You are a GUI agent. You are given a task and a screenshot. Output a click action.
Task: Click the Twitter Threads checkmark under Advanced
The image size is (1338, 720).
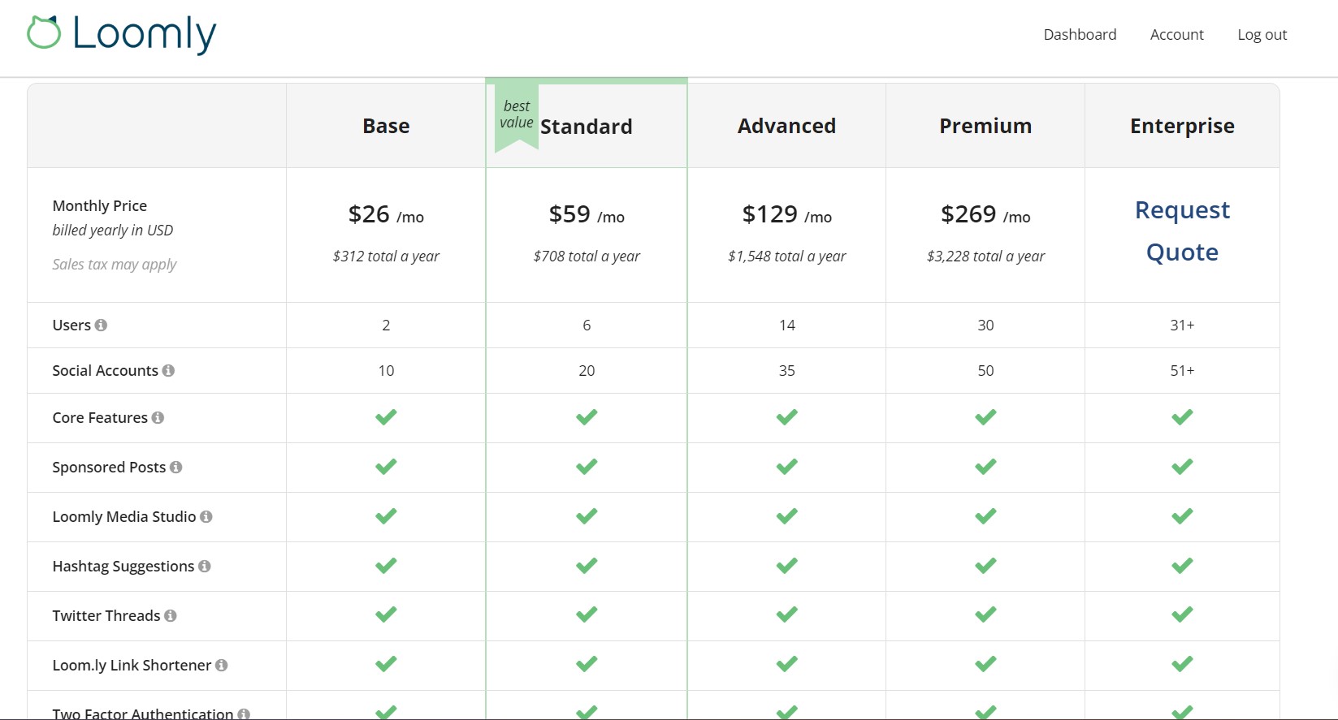pos(786,615)
